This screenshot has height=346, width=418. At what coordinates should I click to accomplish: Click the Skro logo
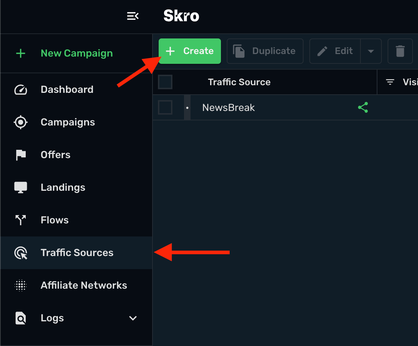tap(181, 16)
